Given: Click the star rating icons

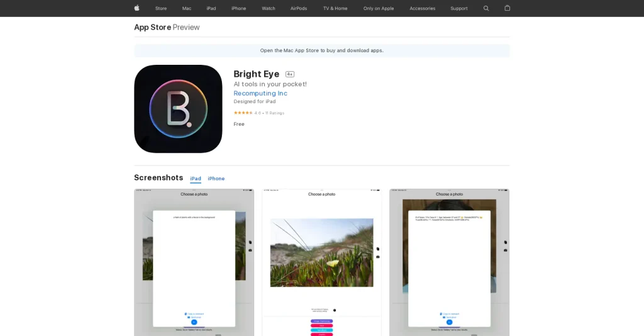Looking at the screenshot, I should tap(243, 113).
